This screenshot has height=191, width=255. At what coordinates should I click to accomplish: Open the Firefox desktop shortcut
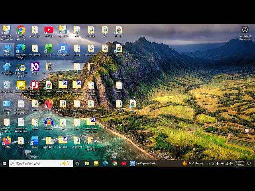[7, 142]
